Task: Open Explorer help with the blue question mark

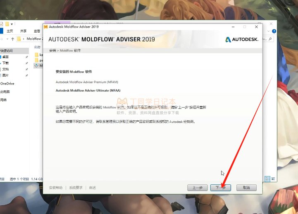Action: click(x=274, y=31)
